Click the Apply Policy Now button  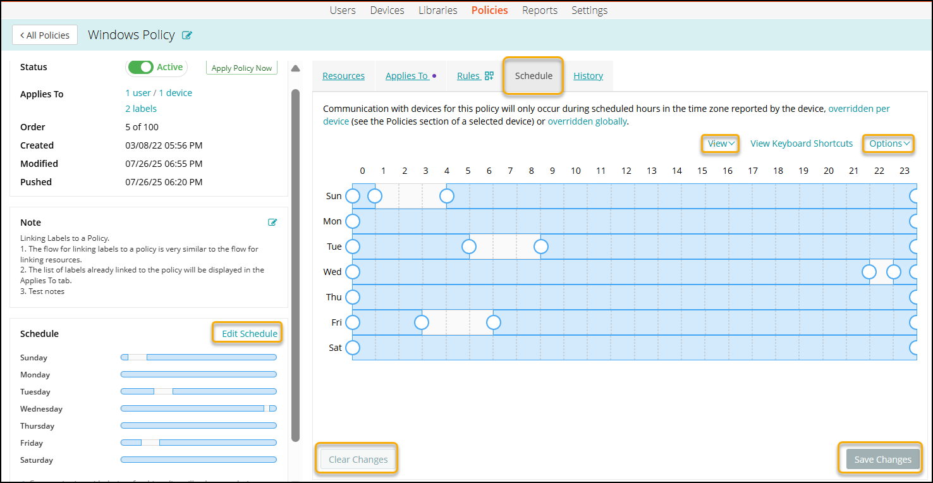pyautogui.click(x=241, y=68)
